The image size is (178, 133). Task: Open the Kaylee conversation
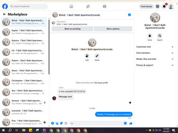point(24,32)
